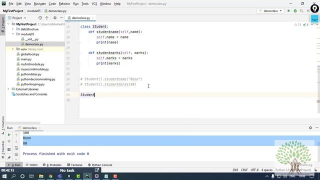320x180 pixels.
Task: Expand the venv library root folder
Action: (x=13, y=49)
